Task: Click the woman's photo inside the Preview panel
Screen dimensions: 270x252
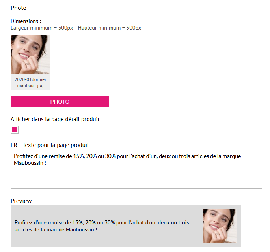Action: pos(220,226)
